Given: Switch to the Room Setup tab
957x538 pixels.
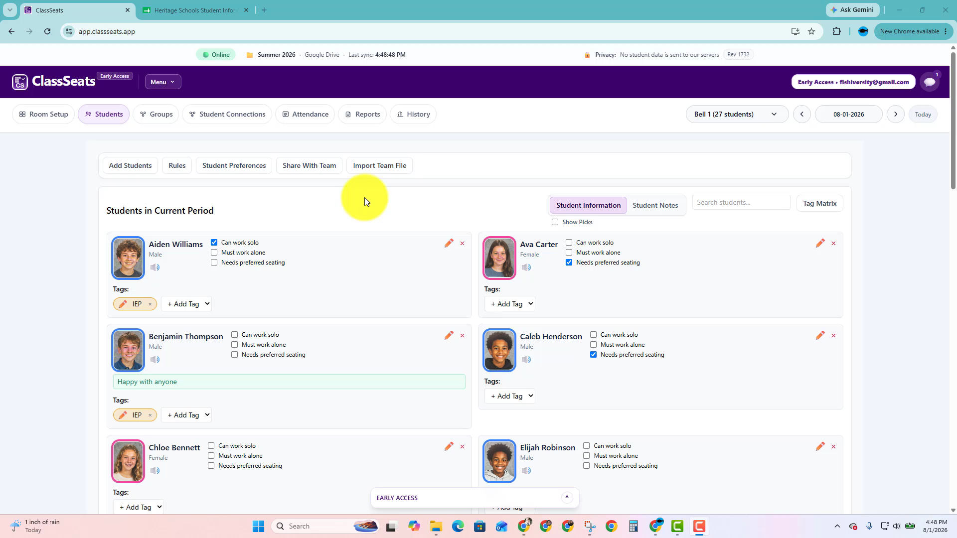Looking at the screenshot, I should click(x=43, y=115).
